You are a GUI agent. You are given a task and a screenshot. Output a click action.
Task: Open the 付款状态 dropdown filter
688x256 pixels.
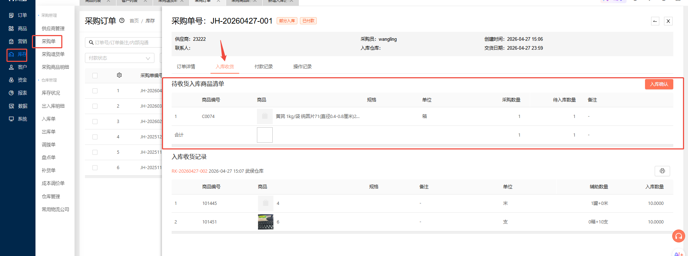tap(120, 58)
